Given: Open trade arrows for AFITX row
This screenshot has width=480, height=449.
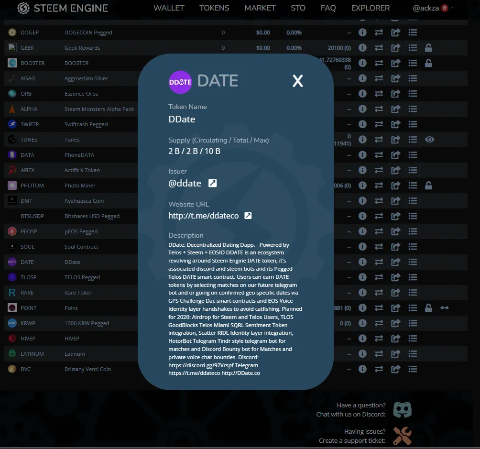Looking at the screenshot, I should tap(379, 170).
